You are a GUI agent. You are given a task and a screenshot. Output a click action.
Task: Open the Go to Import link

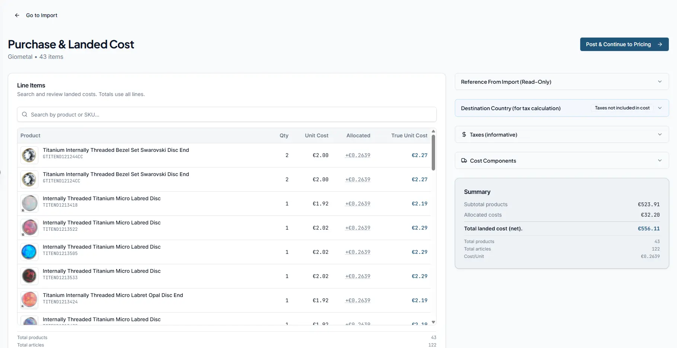(x=42, y=15)
